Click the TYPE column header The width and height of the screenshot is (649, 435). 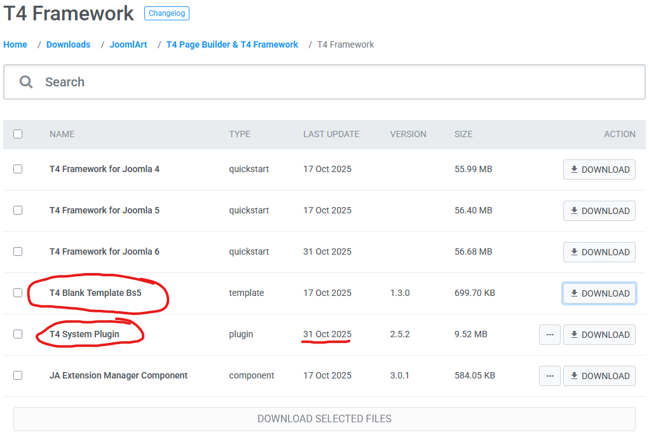[240, 134]
